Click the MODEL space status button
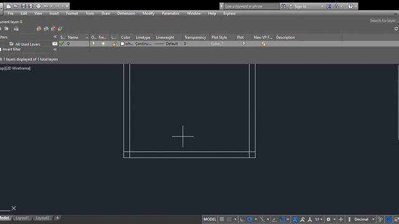This screenshot has height=224, width=399. [x=209, y=220]
